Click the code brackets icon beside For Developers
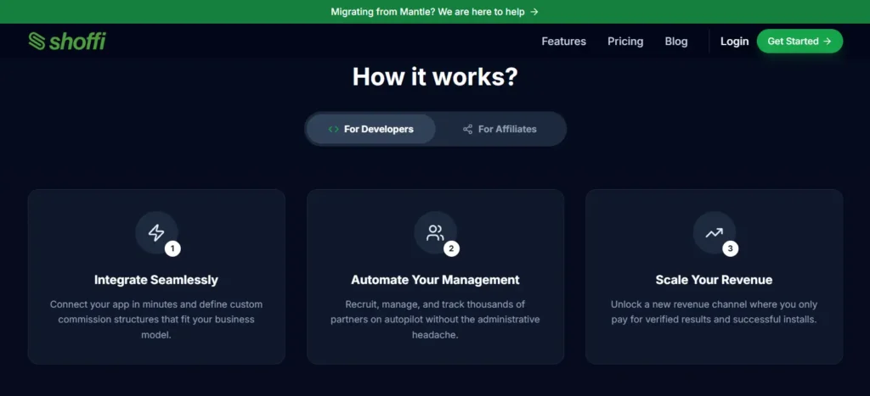Screen dimensions: 870x396 (x=333, y=129)
